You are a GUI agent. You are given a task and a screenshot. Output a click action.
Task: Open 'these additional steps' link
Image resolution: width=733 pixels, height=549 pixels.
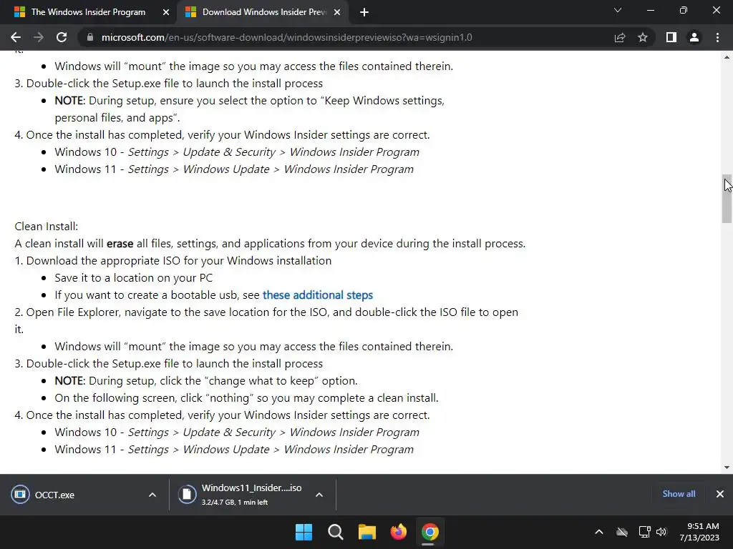pos(317,295)
